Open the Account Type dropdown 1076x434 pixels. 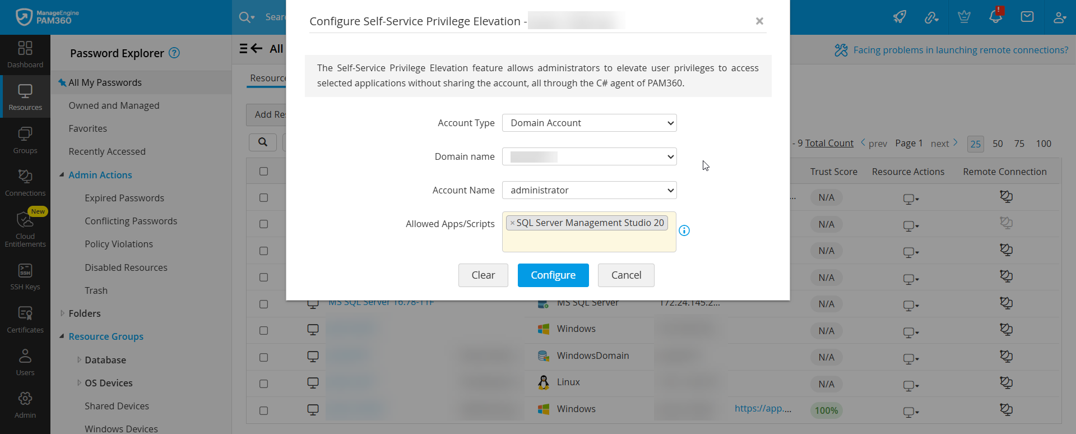(x=589, y=123)
